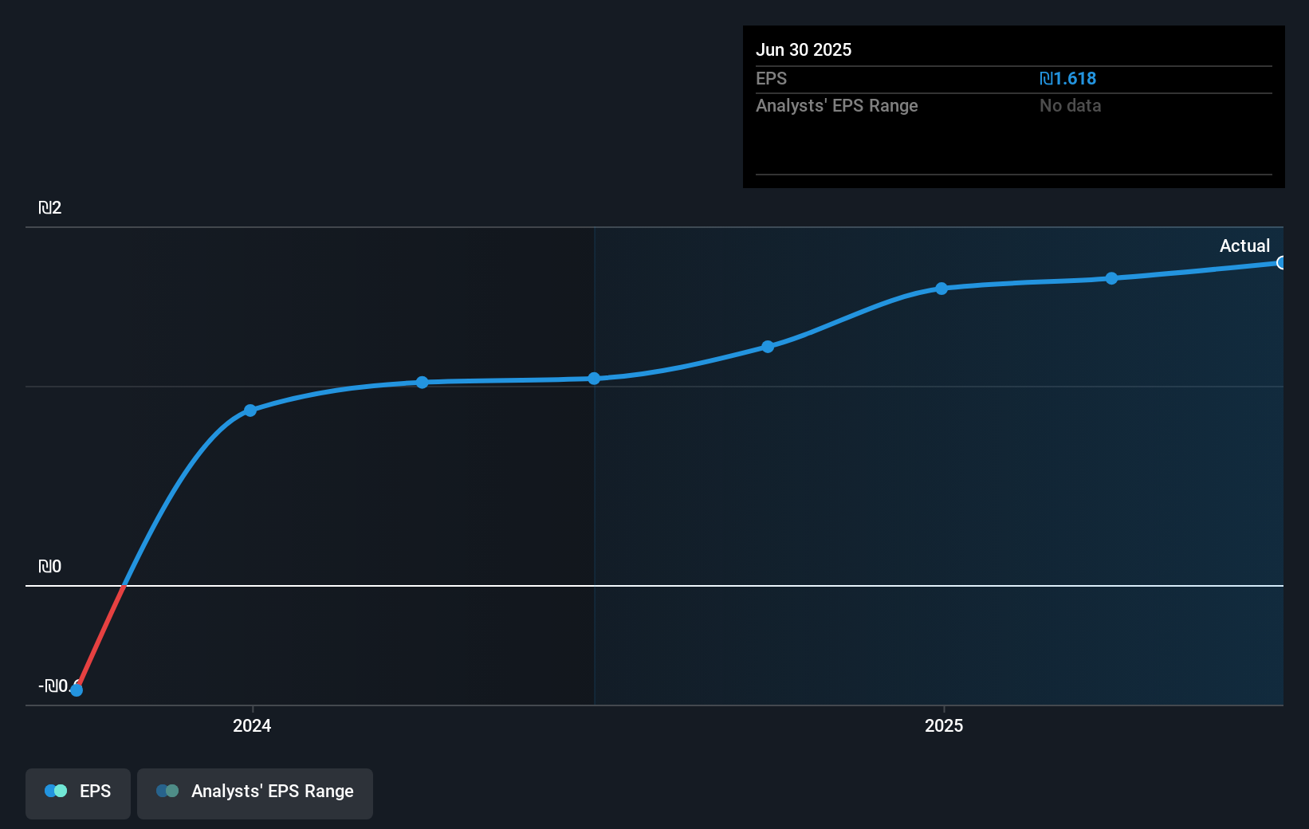Image resolution: width=1309 pixels, height=829 pixels.
Task: Click the 2025 x-axis label
Action: 944,725
